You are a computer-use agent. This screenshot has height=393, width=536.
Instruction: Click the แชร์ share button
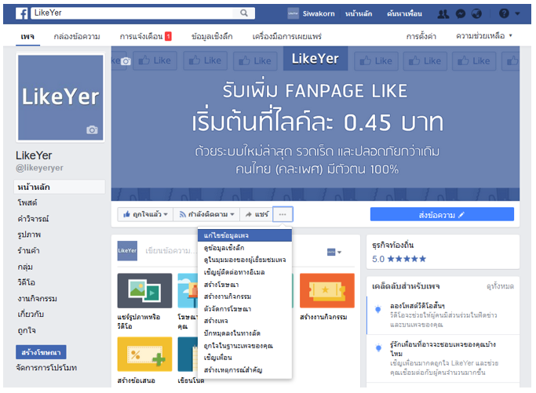click(257, 214)
